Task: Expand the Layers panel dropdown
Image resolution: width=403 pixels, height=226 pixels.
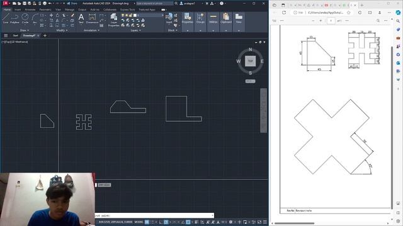Action: pos(135,30)
